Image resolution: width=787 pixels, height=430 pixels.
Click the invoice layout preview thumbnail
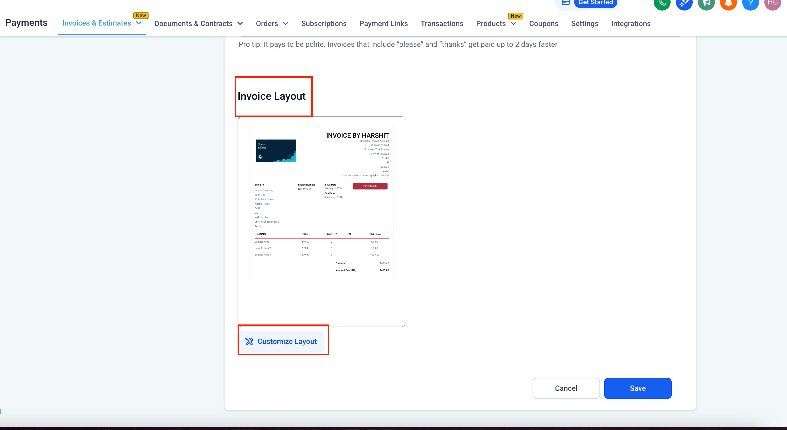pos(321,221)
